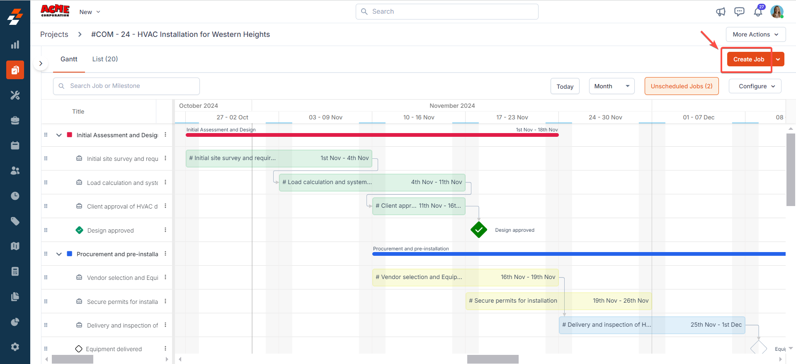
Task: Switch to the Gantt tab
Action: pos(69,59)
